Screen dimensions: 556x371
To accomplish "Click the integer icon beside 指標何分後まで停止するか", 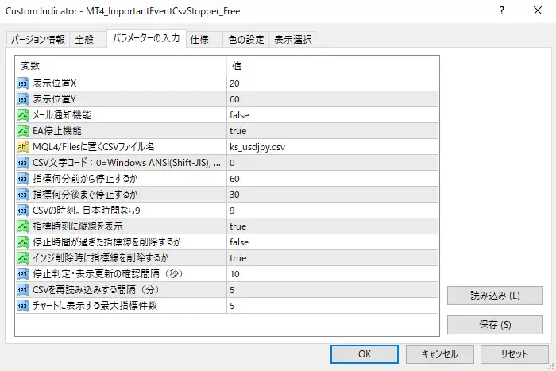I will pos(23,195).
